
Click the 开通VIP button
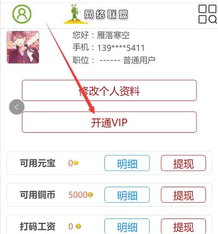click(109, 122)
